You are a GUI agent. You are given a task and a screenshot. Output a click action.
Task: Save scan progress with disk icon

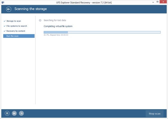click(14, 113)
